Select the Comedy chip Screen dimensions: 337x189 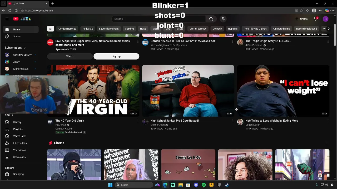click(x=217, y=29)
